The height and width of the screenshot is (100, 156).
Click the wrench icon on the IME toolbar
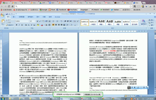[x=147, y=87]
